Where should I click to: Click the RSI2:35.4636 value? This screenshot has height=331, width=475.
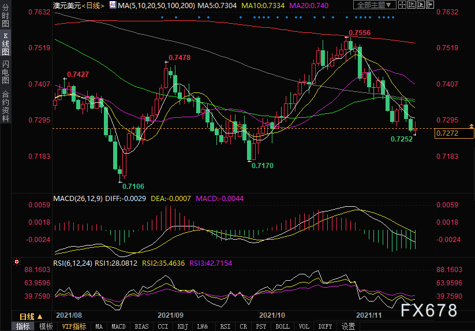click(163, 263)
